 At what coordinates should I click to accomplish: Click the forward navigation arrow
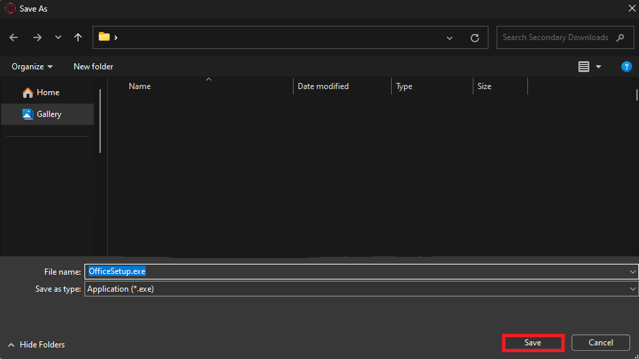[x=37, y=37]
